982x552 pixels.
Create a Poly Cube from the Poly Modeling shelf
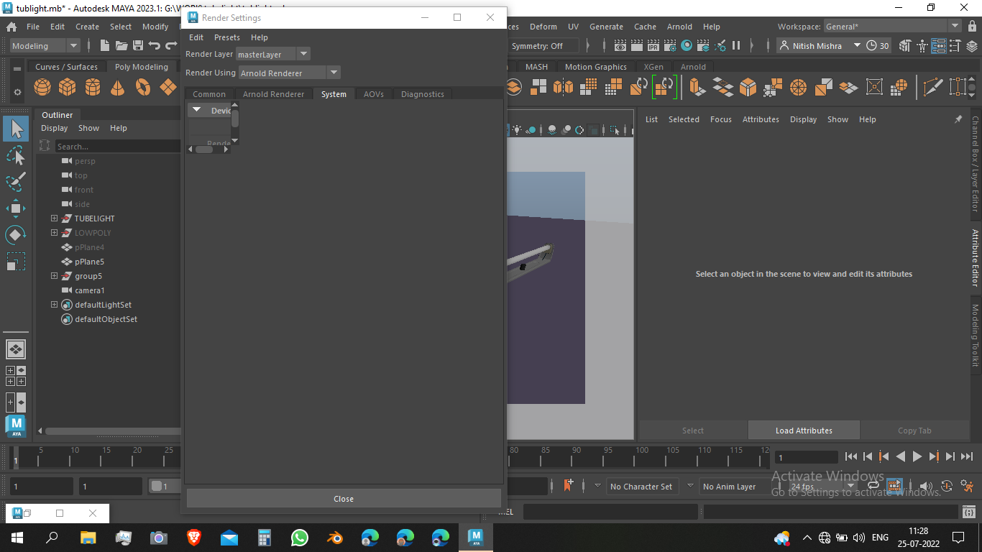click(67, 86)
